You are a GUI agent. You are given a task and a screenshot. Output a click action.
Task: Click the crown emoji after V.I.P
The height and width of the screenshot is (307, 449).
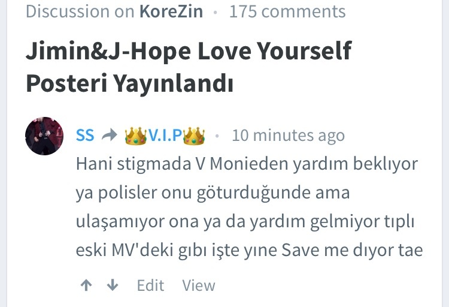click(x=194, y=136)
